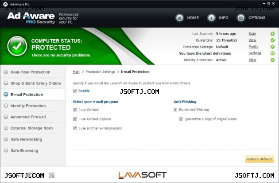Click the Lavasoft logo at bottom
279x183 pixels.
142,175
